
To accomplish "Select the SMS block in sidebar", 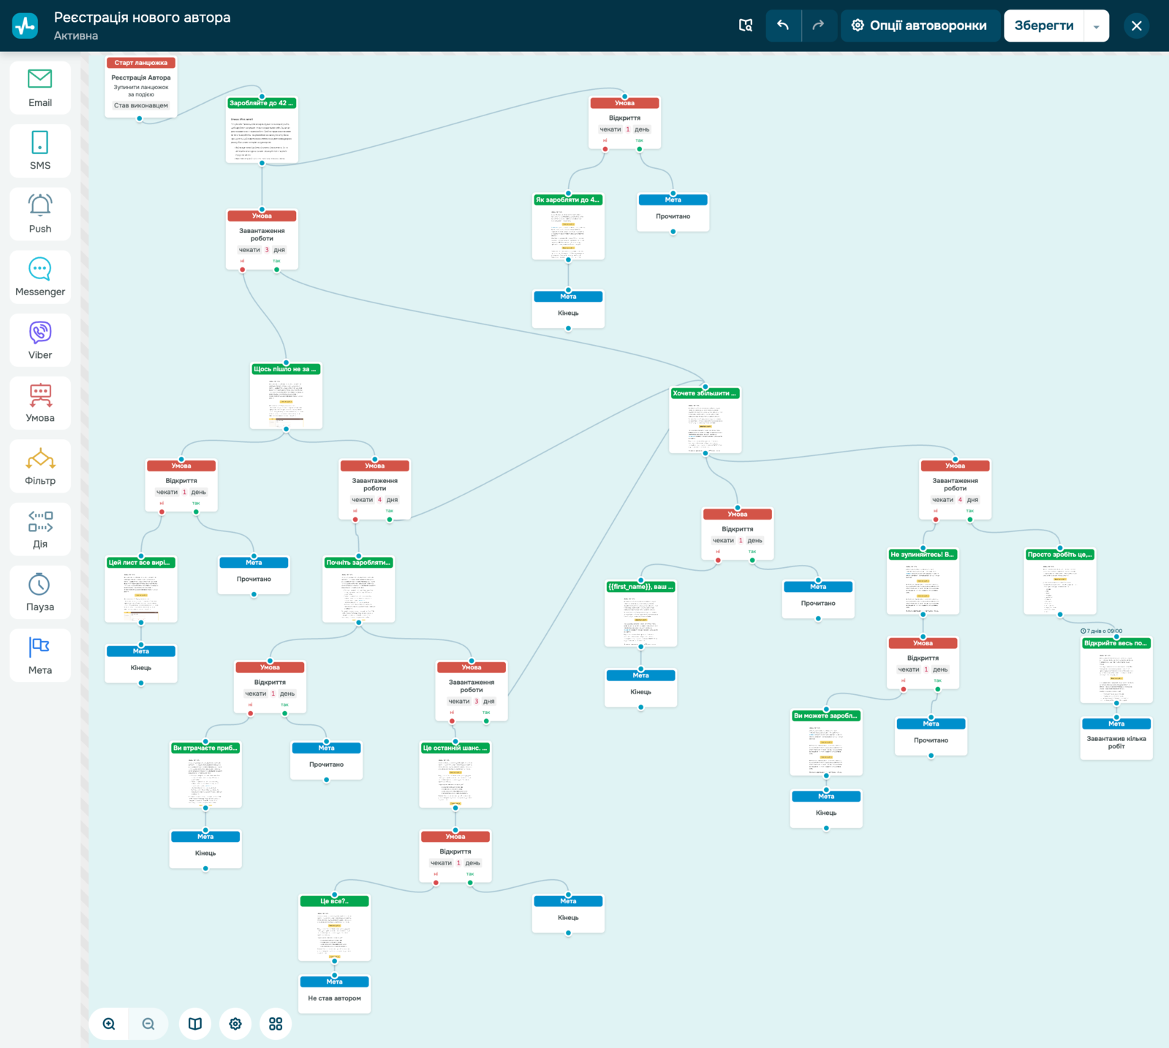I will coord(40,151).
